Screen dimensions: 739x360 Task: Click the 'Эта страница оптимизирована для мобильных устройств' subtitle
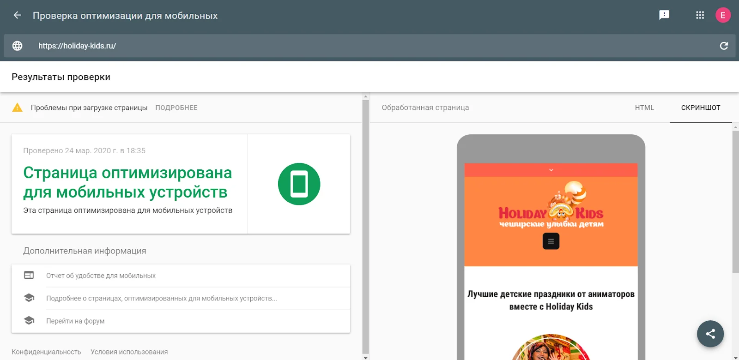128,210
